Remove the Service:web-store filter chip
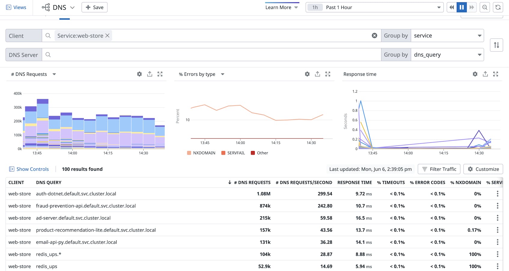 click(107, 35)
